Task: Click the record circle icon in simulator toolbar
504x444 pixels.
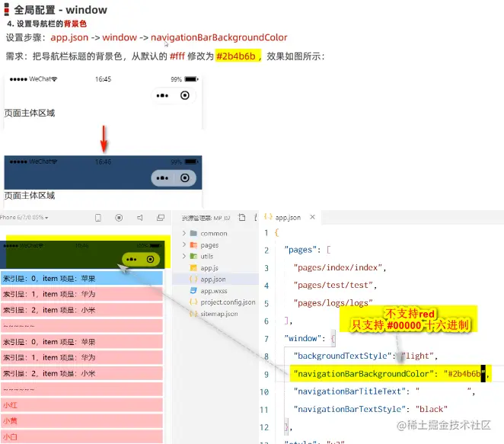Action: coord(119,218)
